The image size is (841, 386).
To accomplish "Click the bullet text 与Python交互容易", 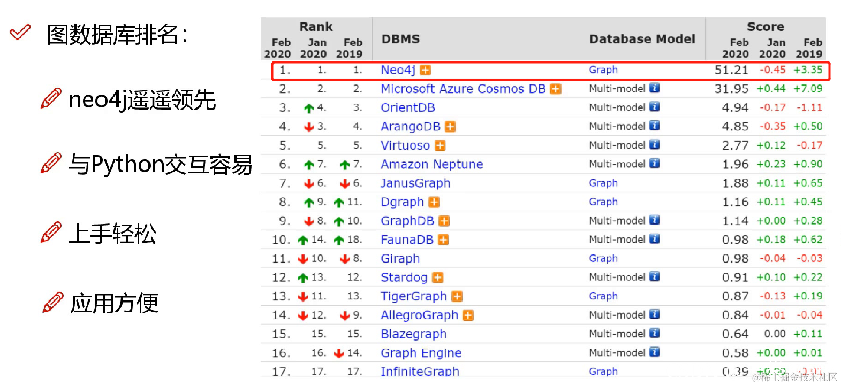I will pyautogui.click(x=160, y=165).
